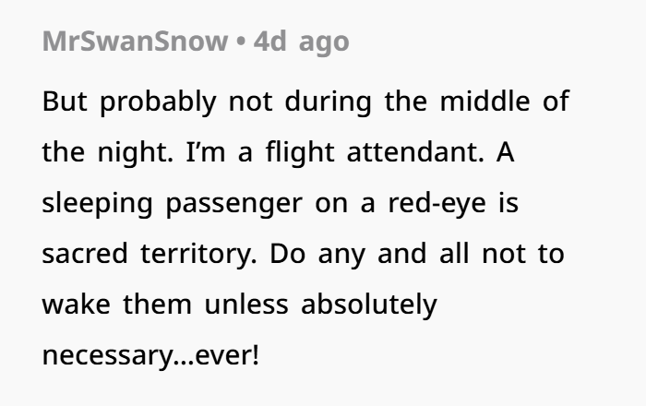Click the word 'Do' starting the fourth sentence
The image size is (646, 406).
coord(287,254)
